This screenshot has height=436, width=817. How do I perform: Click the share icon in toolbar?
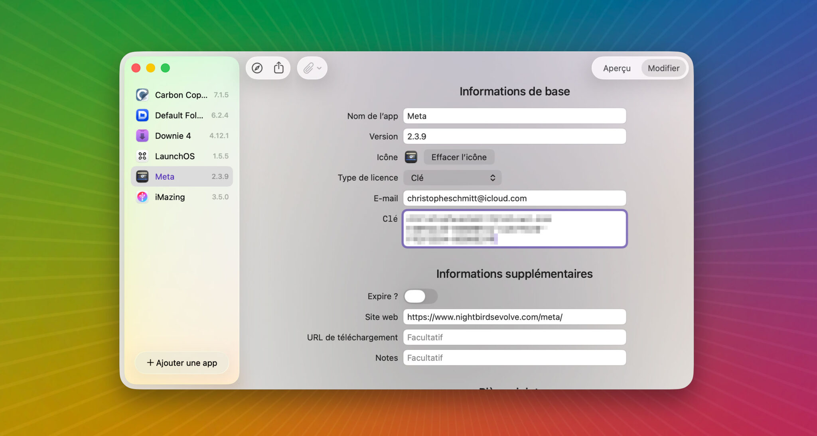point(279,68)
